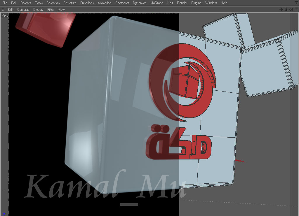The image size is (299, 216).
Task: Click the viewport move camera icon
Action: tap(281, 9)
